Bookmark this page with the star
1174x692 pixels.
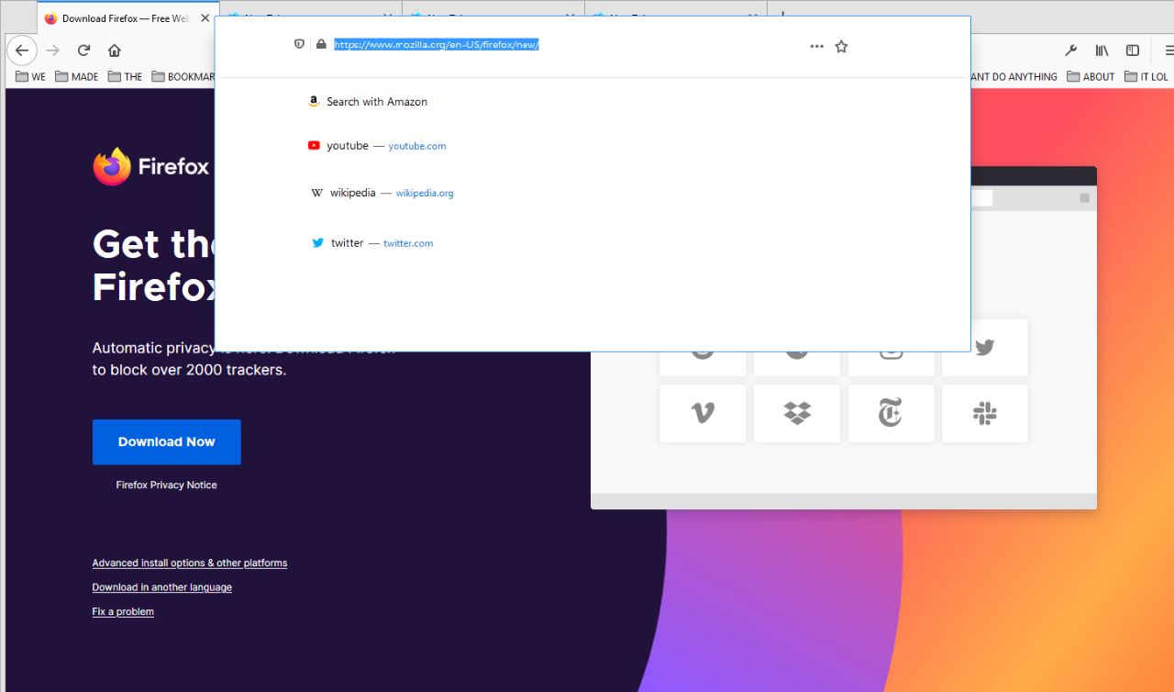[841, 46]
